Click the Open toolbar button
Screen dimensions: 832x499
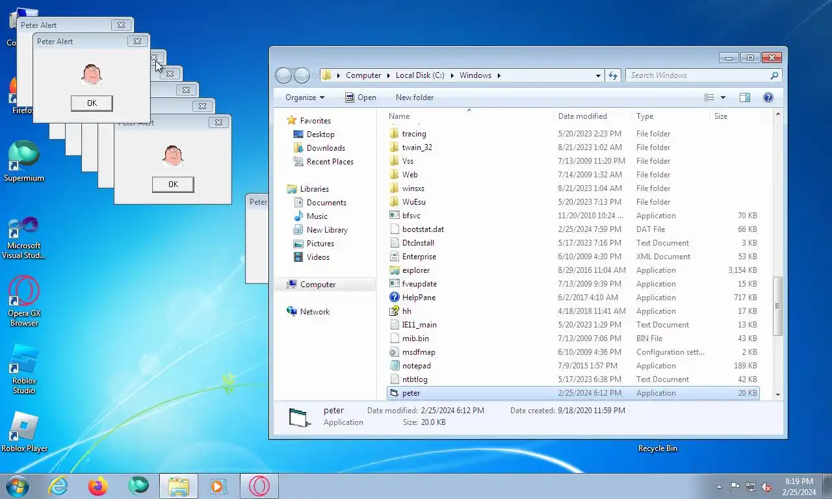[x=361, y=97]
